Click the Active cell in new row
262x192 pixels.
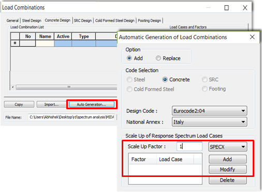tap(63, 43)
